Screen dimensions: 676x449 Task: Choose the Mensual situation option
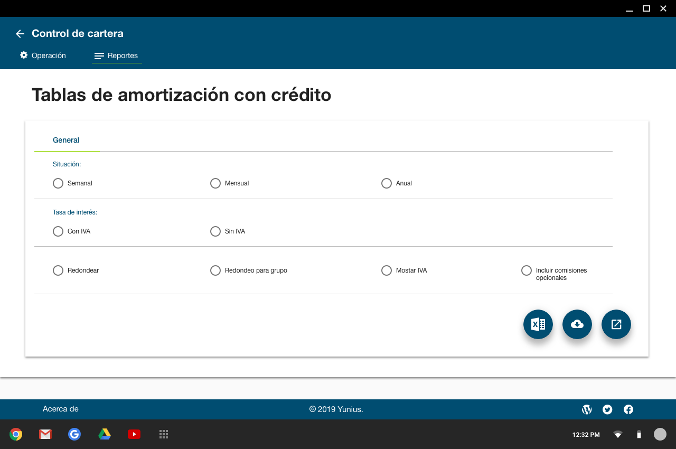coord(215,183)
